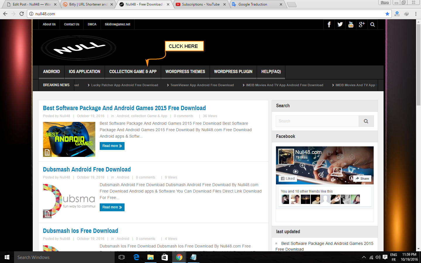The width and height of the screenshot is (421, 263).
Task: Submit the sidebar search with magnifier button
Action: coord(366,121)
